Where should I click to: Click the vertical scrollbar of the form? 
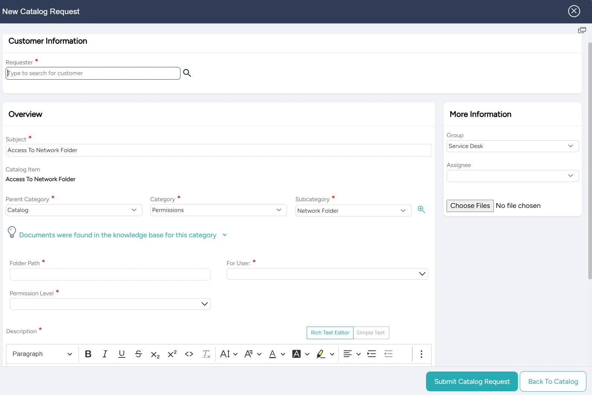click(x=590, y=161)
